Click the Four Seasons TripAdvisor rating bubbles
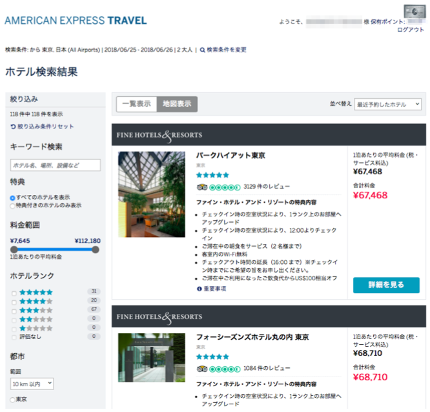 (225, 369)
